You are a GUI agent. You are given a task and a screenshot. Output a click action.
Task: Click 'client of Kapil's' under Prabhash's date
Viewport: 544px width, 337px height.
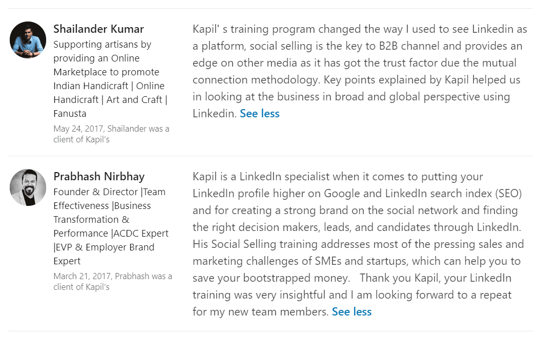click(x=81, y=287)
